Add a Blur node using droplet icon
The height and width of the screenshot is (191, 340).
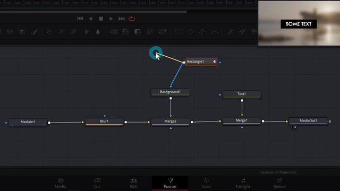[x=98, y=32]
